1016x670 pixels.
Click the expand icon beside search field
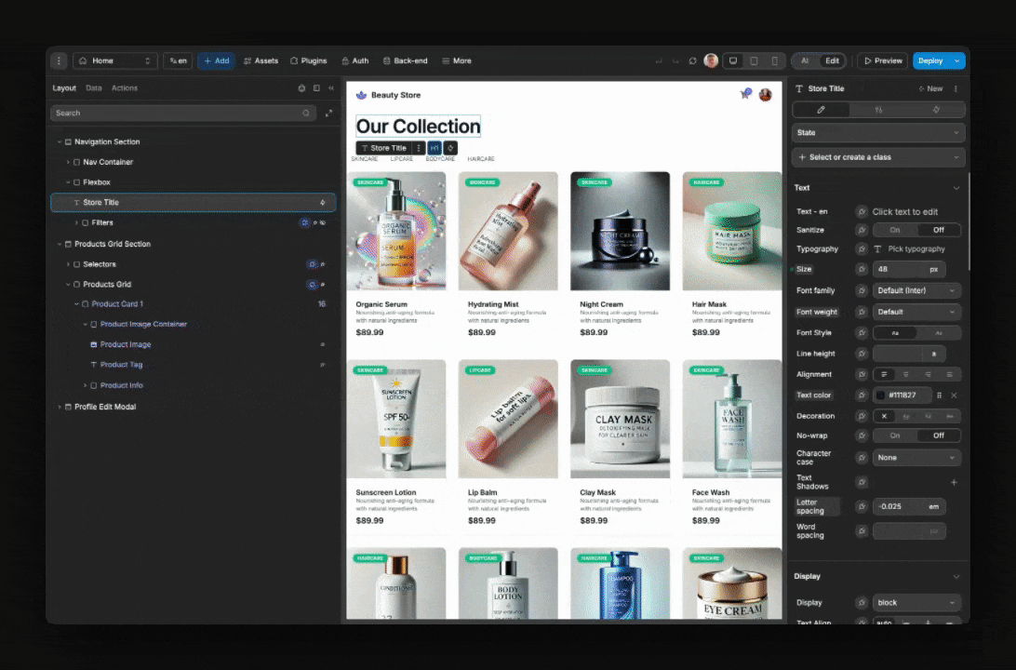tap(328, 114)
